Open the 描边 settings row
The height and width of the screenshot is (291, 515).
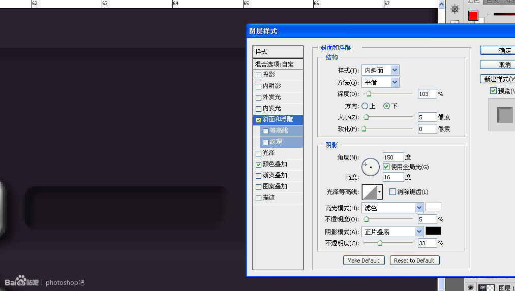click(278, 198)
